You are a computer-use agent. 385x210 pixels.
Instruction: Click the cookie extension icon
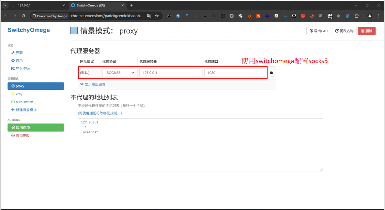tap(312, 16)
